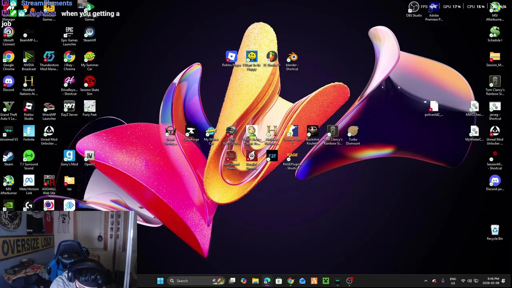Open notifications bell in the tray
The height and width of the screenshot is (288, 512).
[504, 281]
